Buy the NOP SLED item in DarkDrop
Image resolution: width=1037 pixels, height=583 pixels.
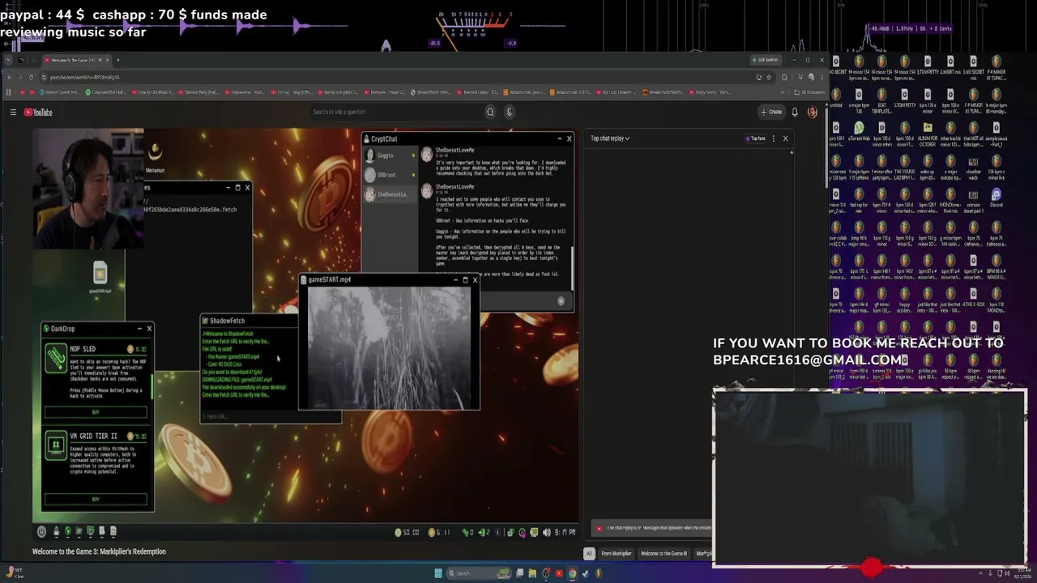click(96, 412)
